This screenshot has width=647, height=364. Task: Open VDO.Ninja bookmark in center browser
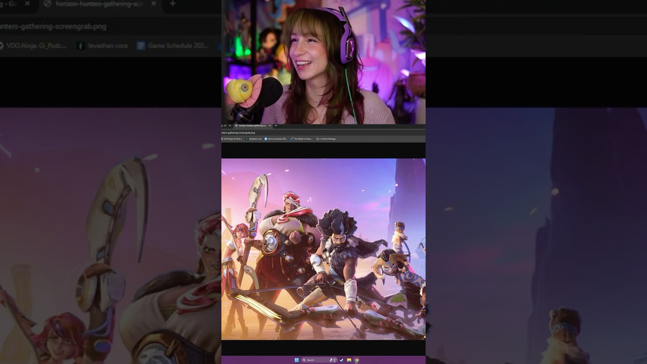pos(233,139)
